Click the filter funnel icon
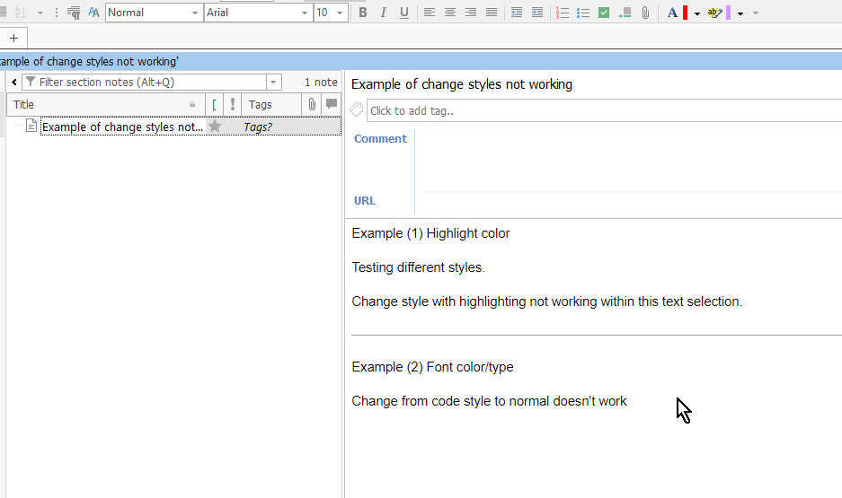Screen dimensions: 842x498 pyautogui.click(x=31, y=82)
